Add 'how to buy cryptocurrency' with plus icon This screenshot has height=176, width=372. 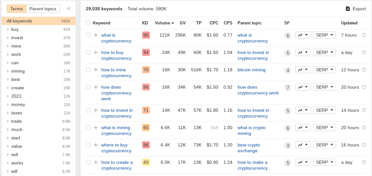pos(96,52)
